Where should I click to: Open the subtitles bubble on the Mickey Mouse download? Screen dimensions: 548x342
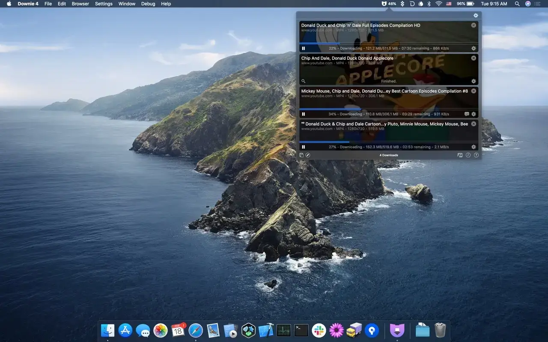(x=467, y=114)
